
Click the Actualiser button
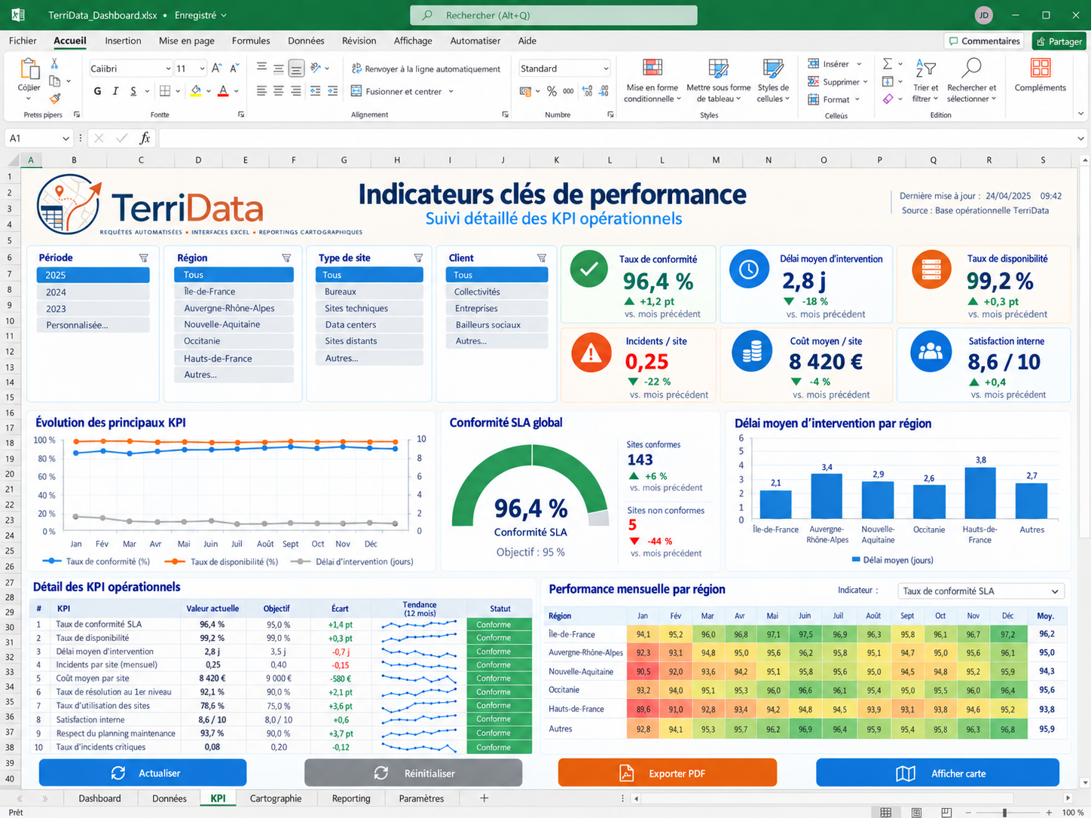pos(143,773)
